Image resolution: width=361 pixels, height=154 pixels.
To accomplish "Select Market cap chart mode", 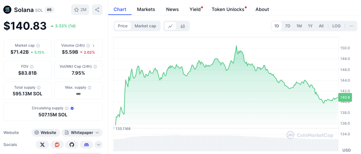I will click(x=145, y=26).
